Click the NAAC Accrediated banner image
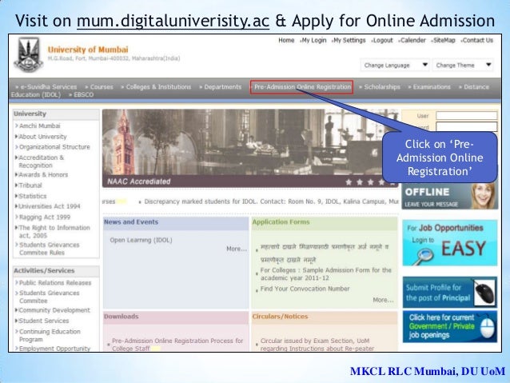 [250, 148]
